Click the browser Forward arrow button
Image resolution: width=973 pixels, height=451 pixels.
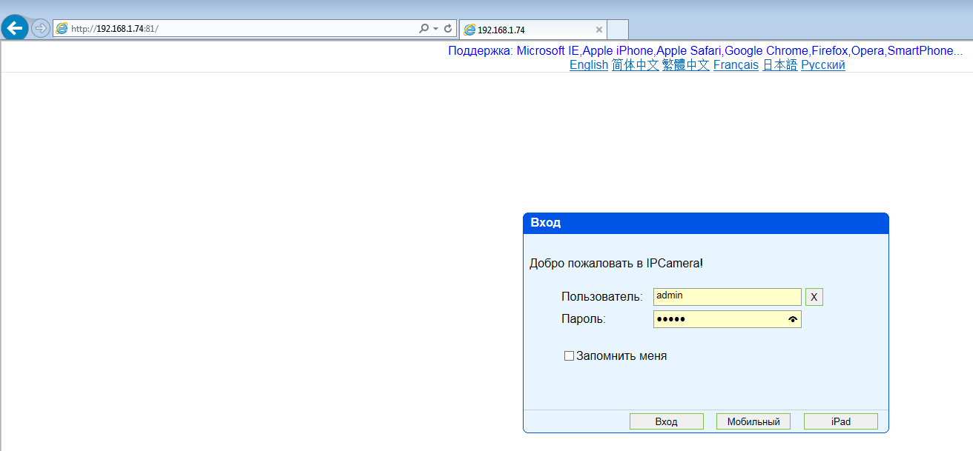tap(40, 29)
